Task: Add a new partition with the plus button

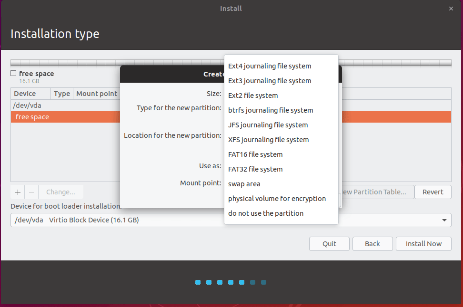Action: tap(17, 192)
